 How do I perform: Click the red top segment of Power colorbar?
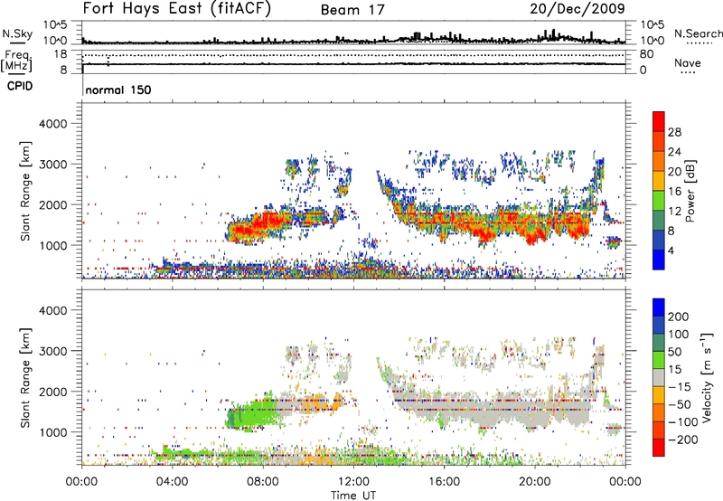[659, 122]
